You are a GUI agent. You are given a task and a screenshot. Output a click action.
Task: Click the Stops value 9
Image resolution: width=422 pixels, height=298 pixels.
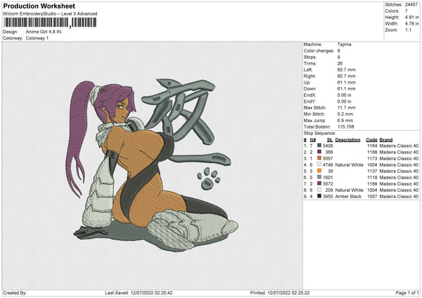(338, 57)
